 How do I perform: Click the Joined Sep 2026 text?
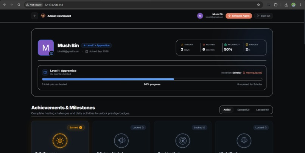[x=99, y=52]
